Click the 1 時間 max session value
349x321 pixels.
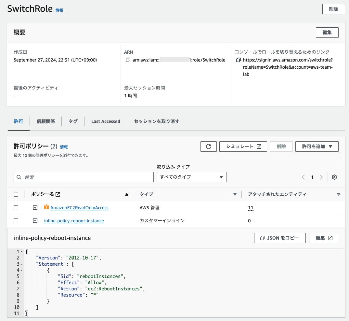pos(131,96)
